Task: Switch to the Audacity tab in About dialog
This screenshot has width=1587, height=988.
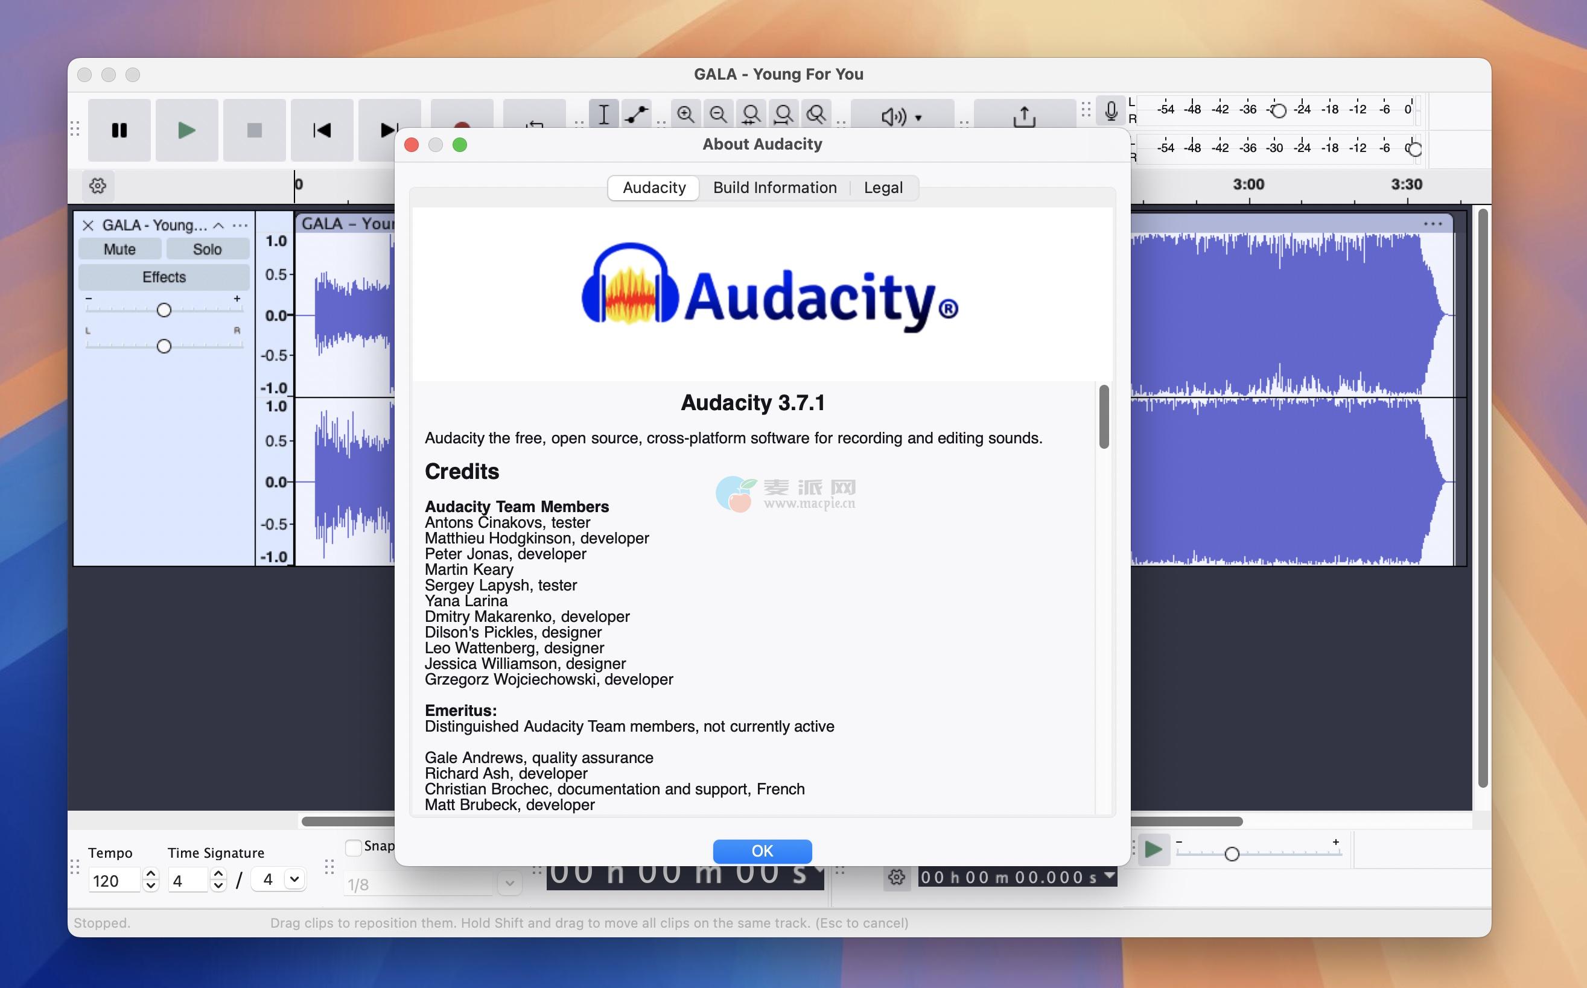Action: coord(654,188)
